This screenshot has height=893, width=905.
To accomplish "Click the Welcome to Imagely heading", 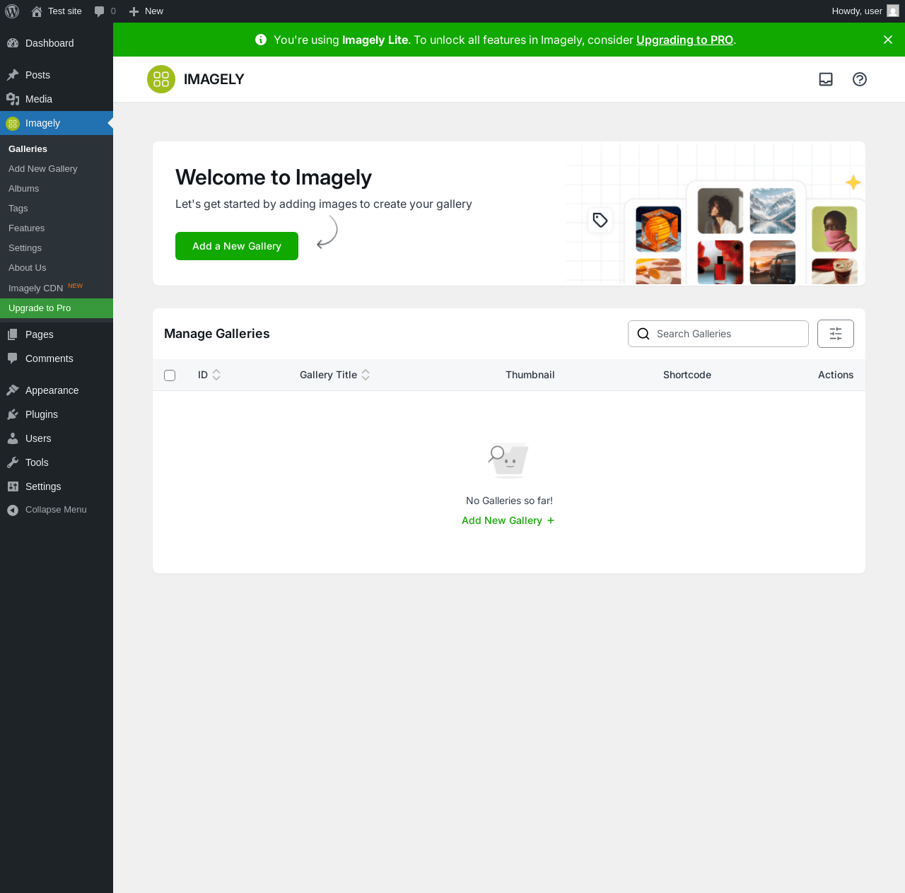I will coord(274,177).
